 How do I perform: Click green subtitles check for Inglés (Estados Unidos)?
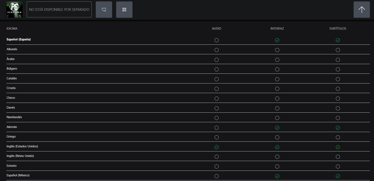pos(338,147)
